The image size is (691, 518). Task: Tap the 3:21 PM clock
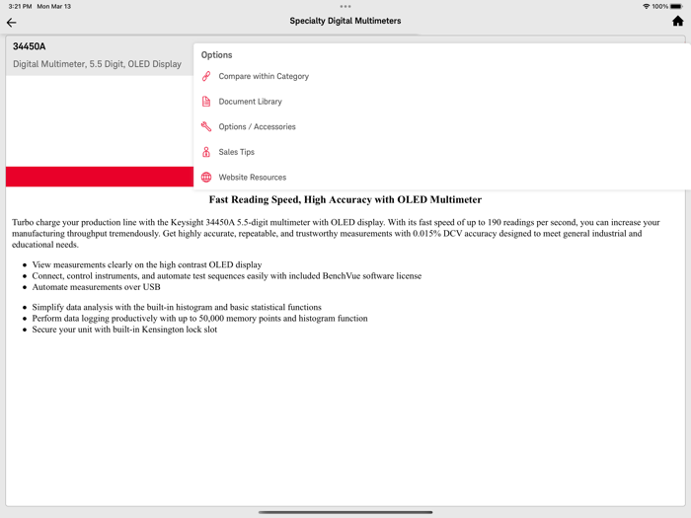[x=20, y=6]
